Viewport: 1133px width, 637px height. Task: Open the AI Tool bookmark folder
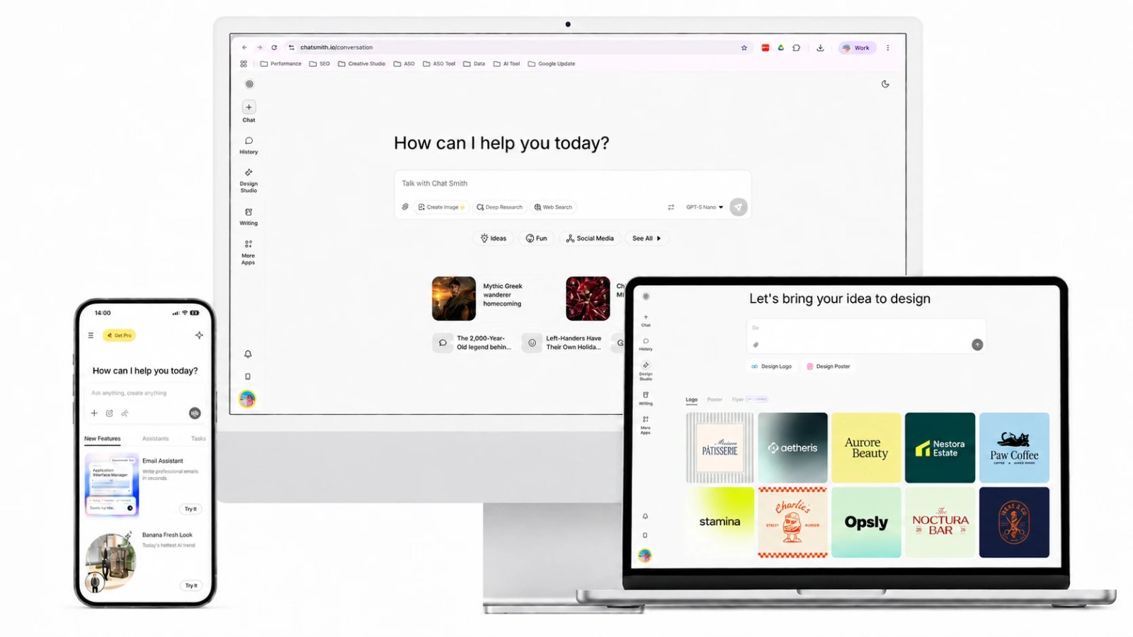[507, 64]
